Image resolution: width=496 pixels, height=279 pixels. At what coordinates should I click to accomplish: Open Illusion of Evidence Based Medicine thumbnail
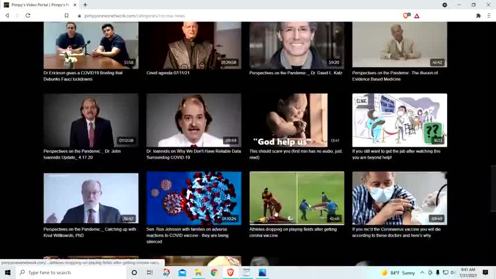pos(400,45)
